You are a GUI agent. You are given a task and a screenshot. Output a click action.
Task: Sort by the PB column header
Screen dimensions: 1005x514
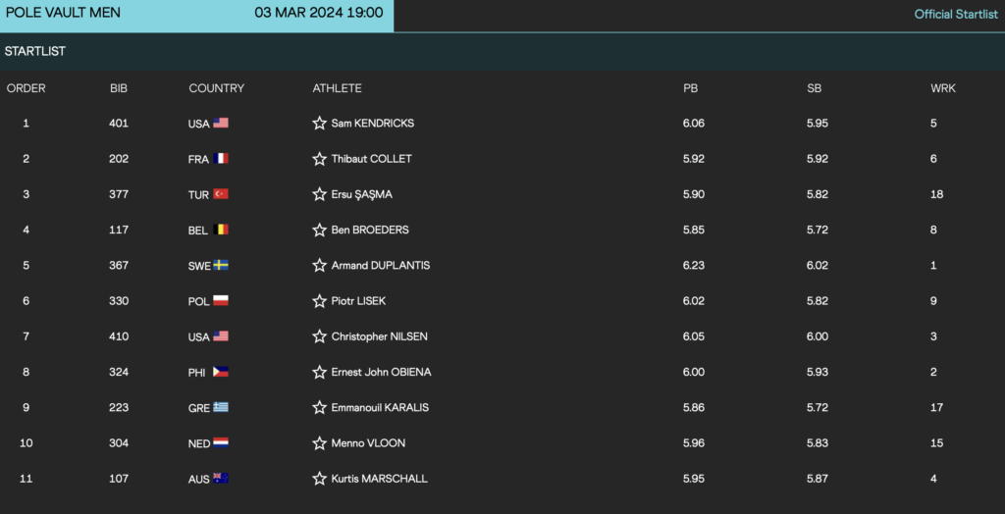(x=690, y=88)
